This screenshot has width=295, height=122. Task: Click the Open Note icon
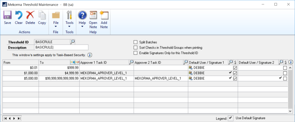coord(93,15)
